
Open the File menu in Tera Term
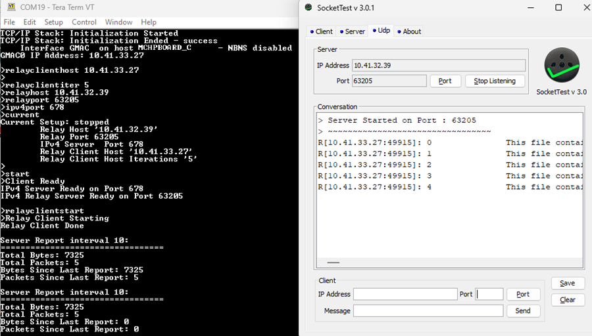[x=9, y=22]
